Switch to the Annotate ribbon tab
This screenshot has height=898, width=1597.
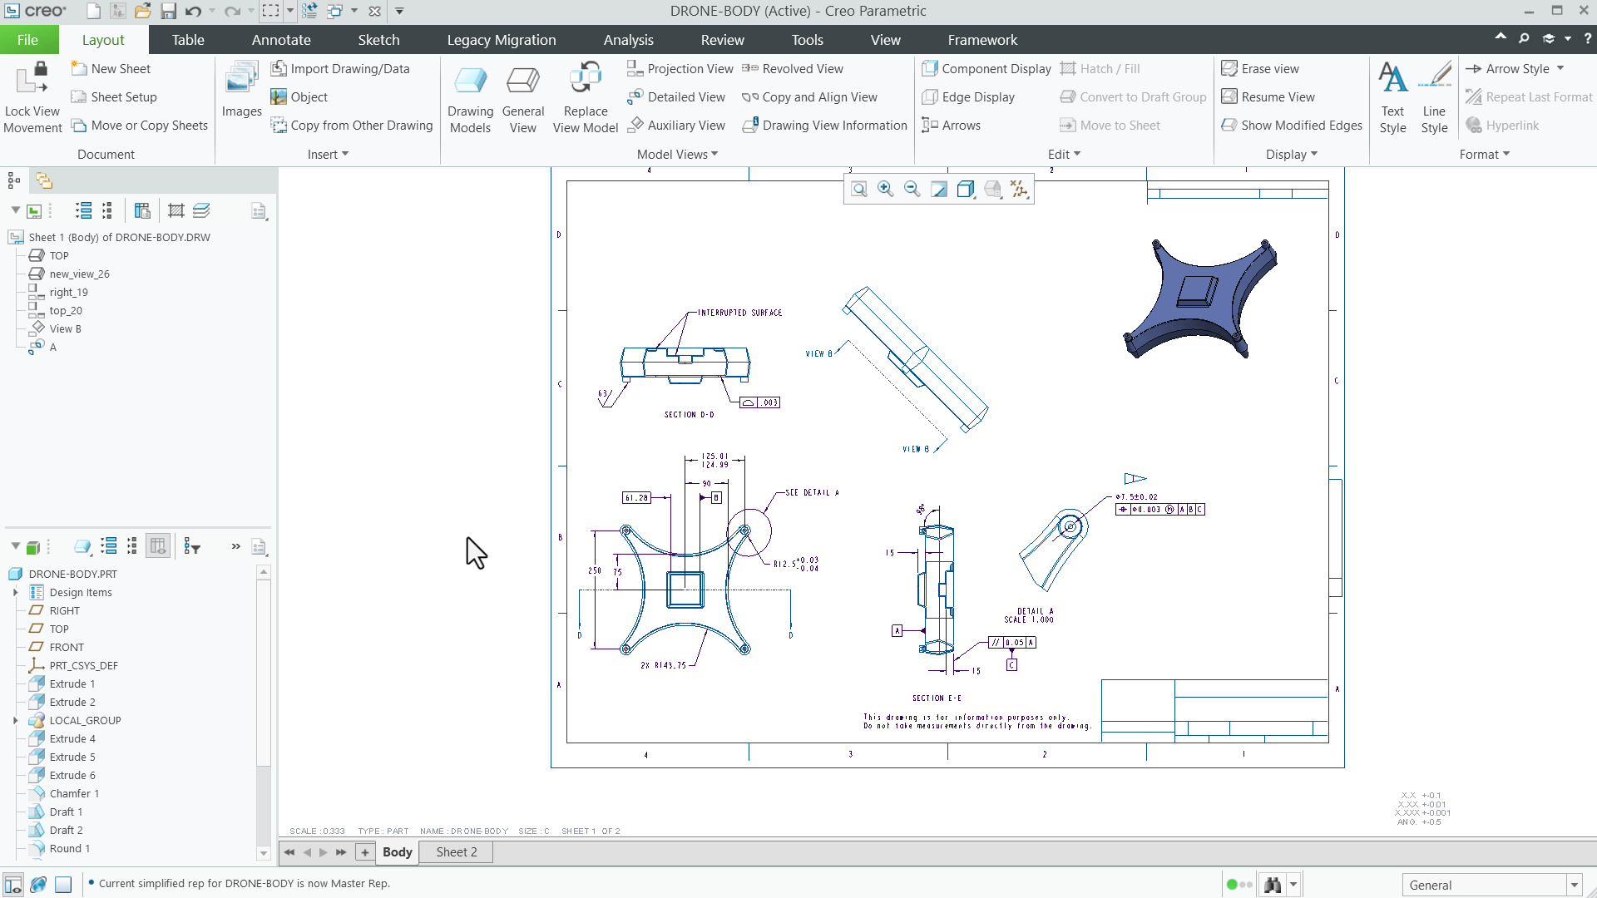pos(281,39)
